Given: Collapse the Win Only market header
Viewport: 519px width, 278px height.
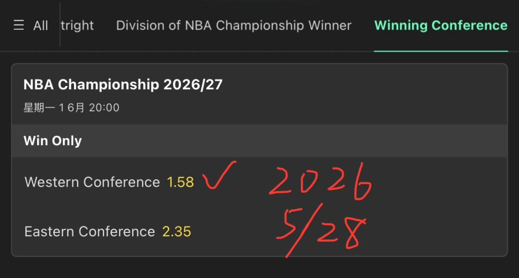Looking at the screenshot, I should 259,141.
